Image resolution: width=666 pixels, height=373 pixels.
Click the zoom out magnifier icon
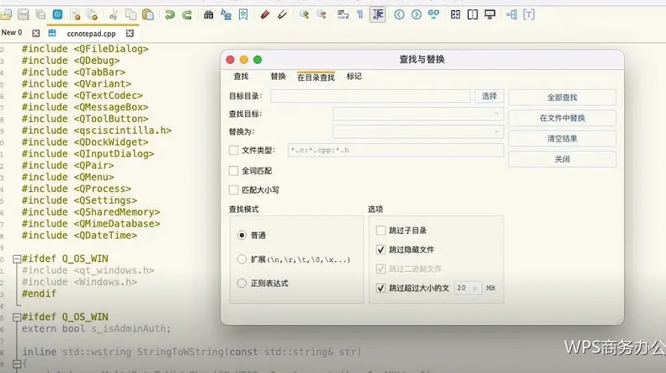[321, 15]
